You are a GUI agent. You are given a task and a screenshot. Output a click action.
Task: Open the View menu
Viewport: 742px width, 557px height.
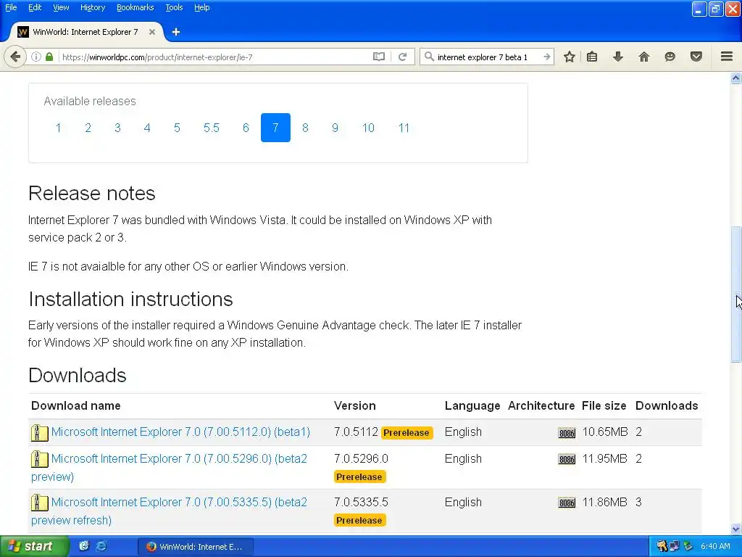click(x=61, y=7)
